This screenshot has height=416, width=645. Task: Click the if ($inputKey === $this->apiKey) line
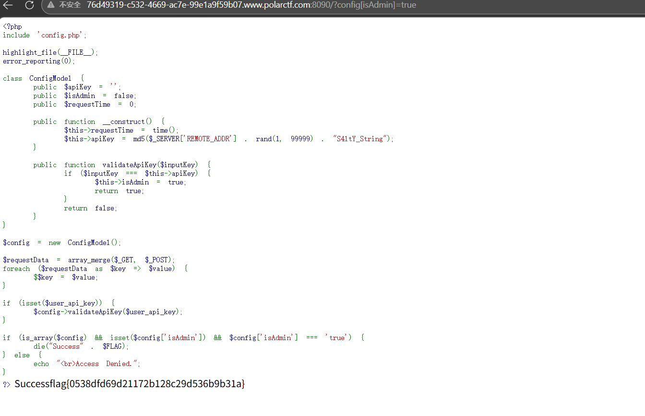coord(138,173)
